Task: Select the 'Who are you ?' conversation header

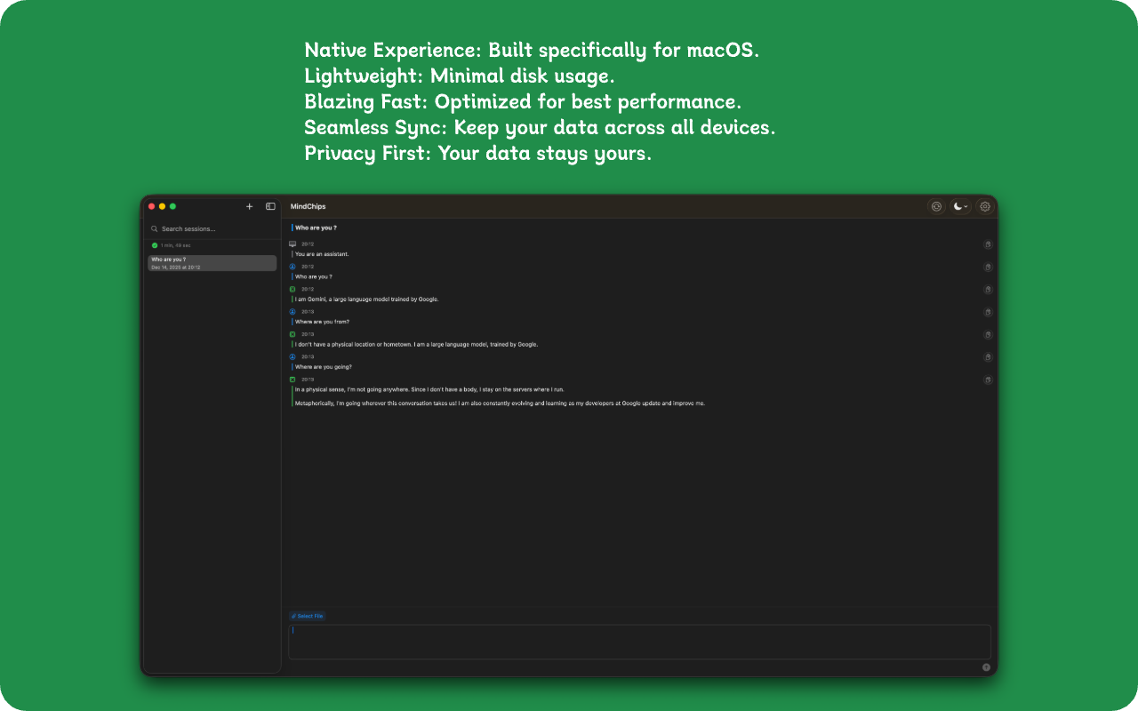Action: point(316,228)
